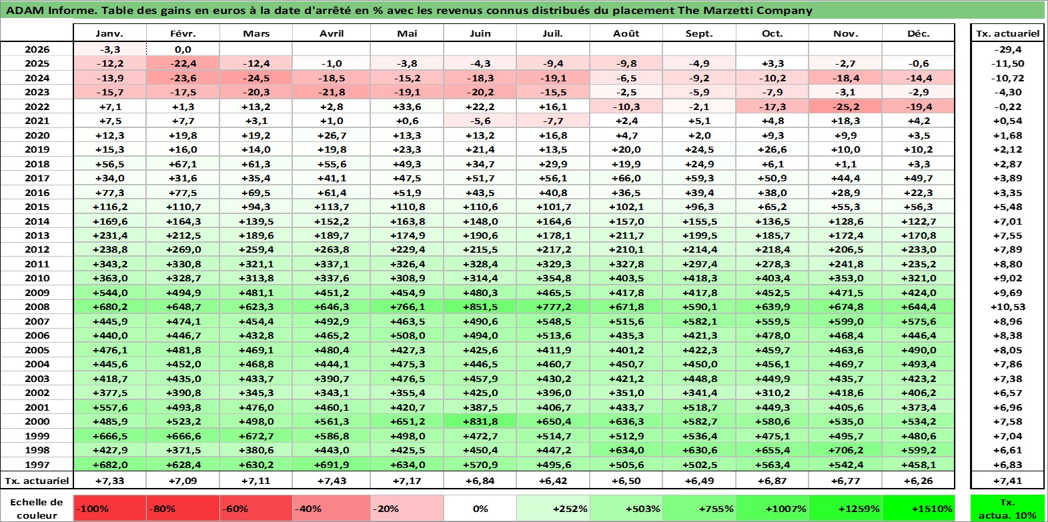Viewport: 1048px width, 522px height.
Task: Click the Août column header
Action: coord(626,33)
